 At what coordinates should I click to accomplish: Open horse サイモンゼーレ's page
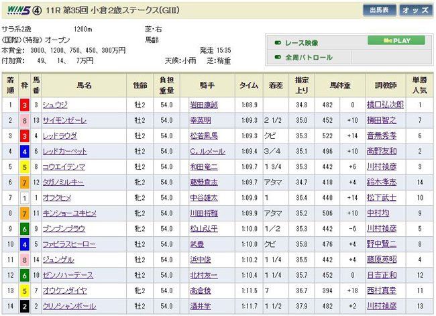point(64,121)
